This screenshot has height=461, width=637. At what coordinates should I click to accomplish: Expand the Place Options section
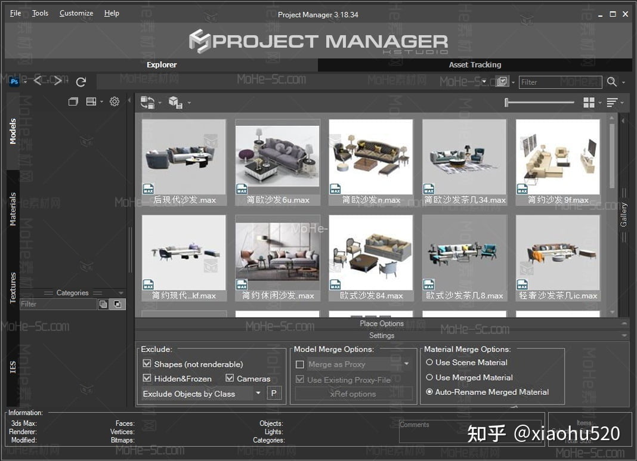382,323
